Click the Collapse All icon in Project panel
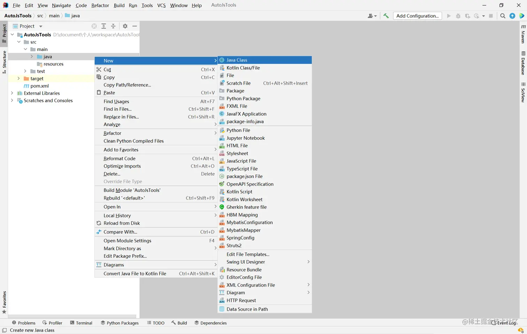The image size is (527, 334). (x=113, y=26)
